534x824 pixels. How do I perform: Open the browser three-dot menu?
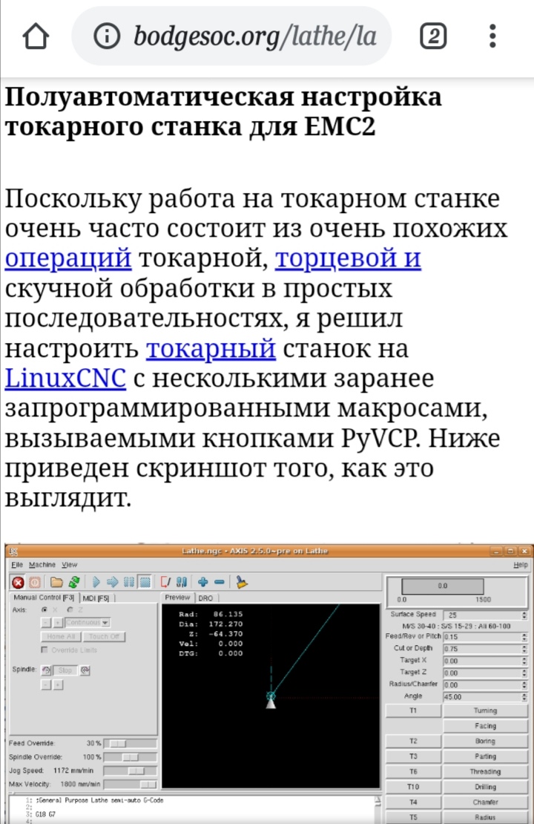point(492,36)
